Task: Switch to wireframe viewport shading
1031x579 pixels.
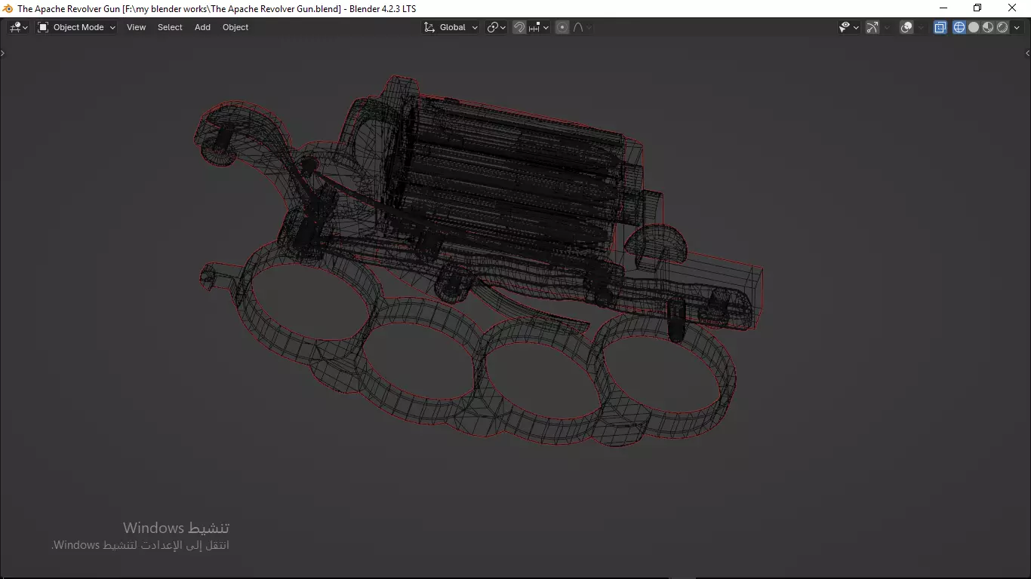Action: click(x=959, y=27)
